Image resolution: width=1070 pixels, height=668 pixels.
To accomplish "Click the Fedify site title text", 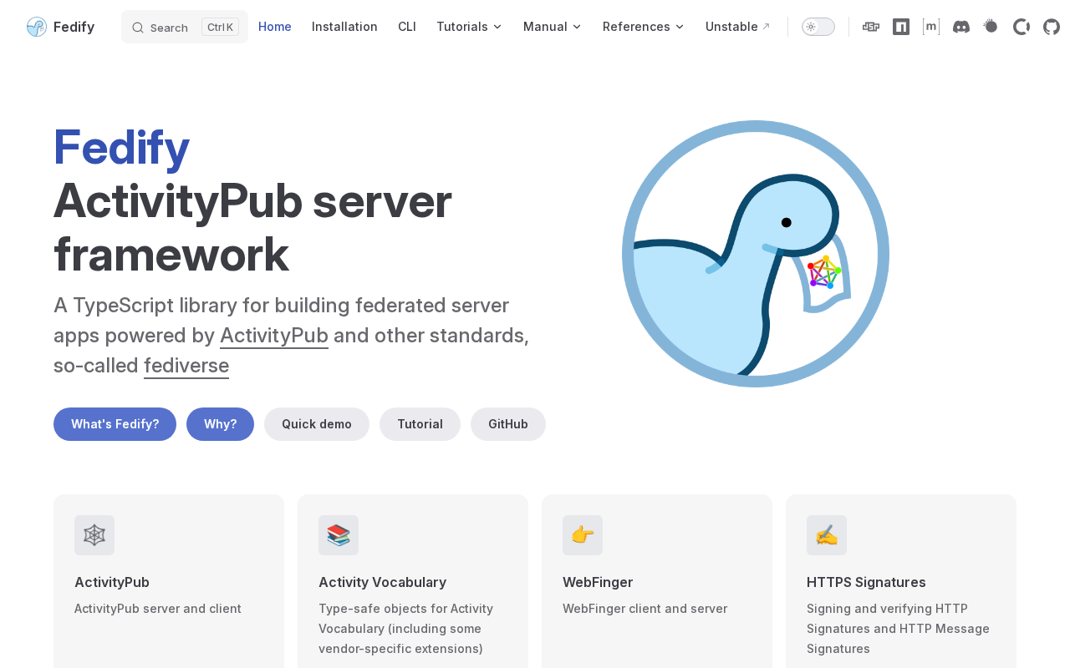I will click(74, 27).
